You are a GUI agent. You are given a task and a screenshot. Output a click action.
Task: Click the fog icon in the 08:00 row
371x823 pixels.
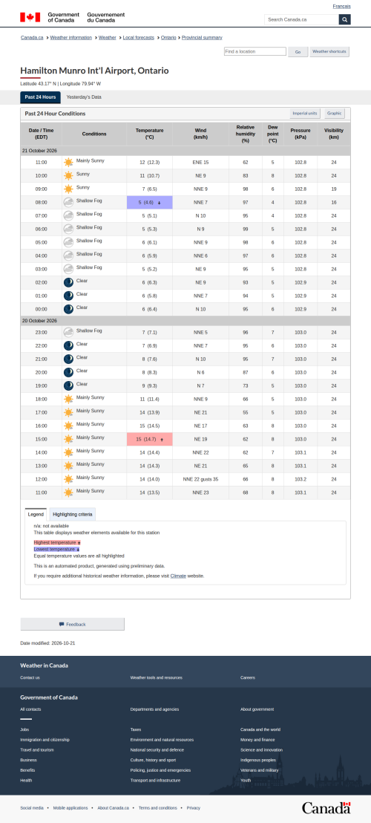pos(69,202)
